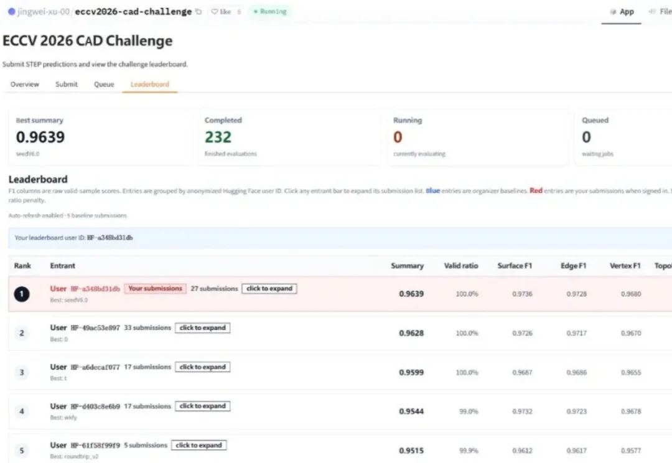This screenshot has width=672, height=463.
Task: Go to the Submit tab
Action: point(67,85)
